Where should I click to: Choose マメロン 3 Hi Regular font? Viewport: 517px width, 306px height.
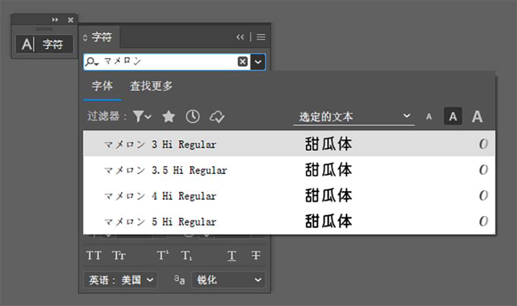[x=289, y=144]
